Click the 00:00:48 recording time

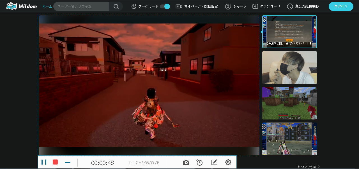pyautogui.click(x=102, y=163)
